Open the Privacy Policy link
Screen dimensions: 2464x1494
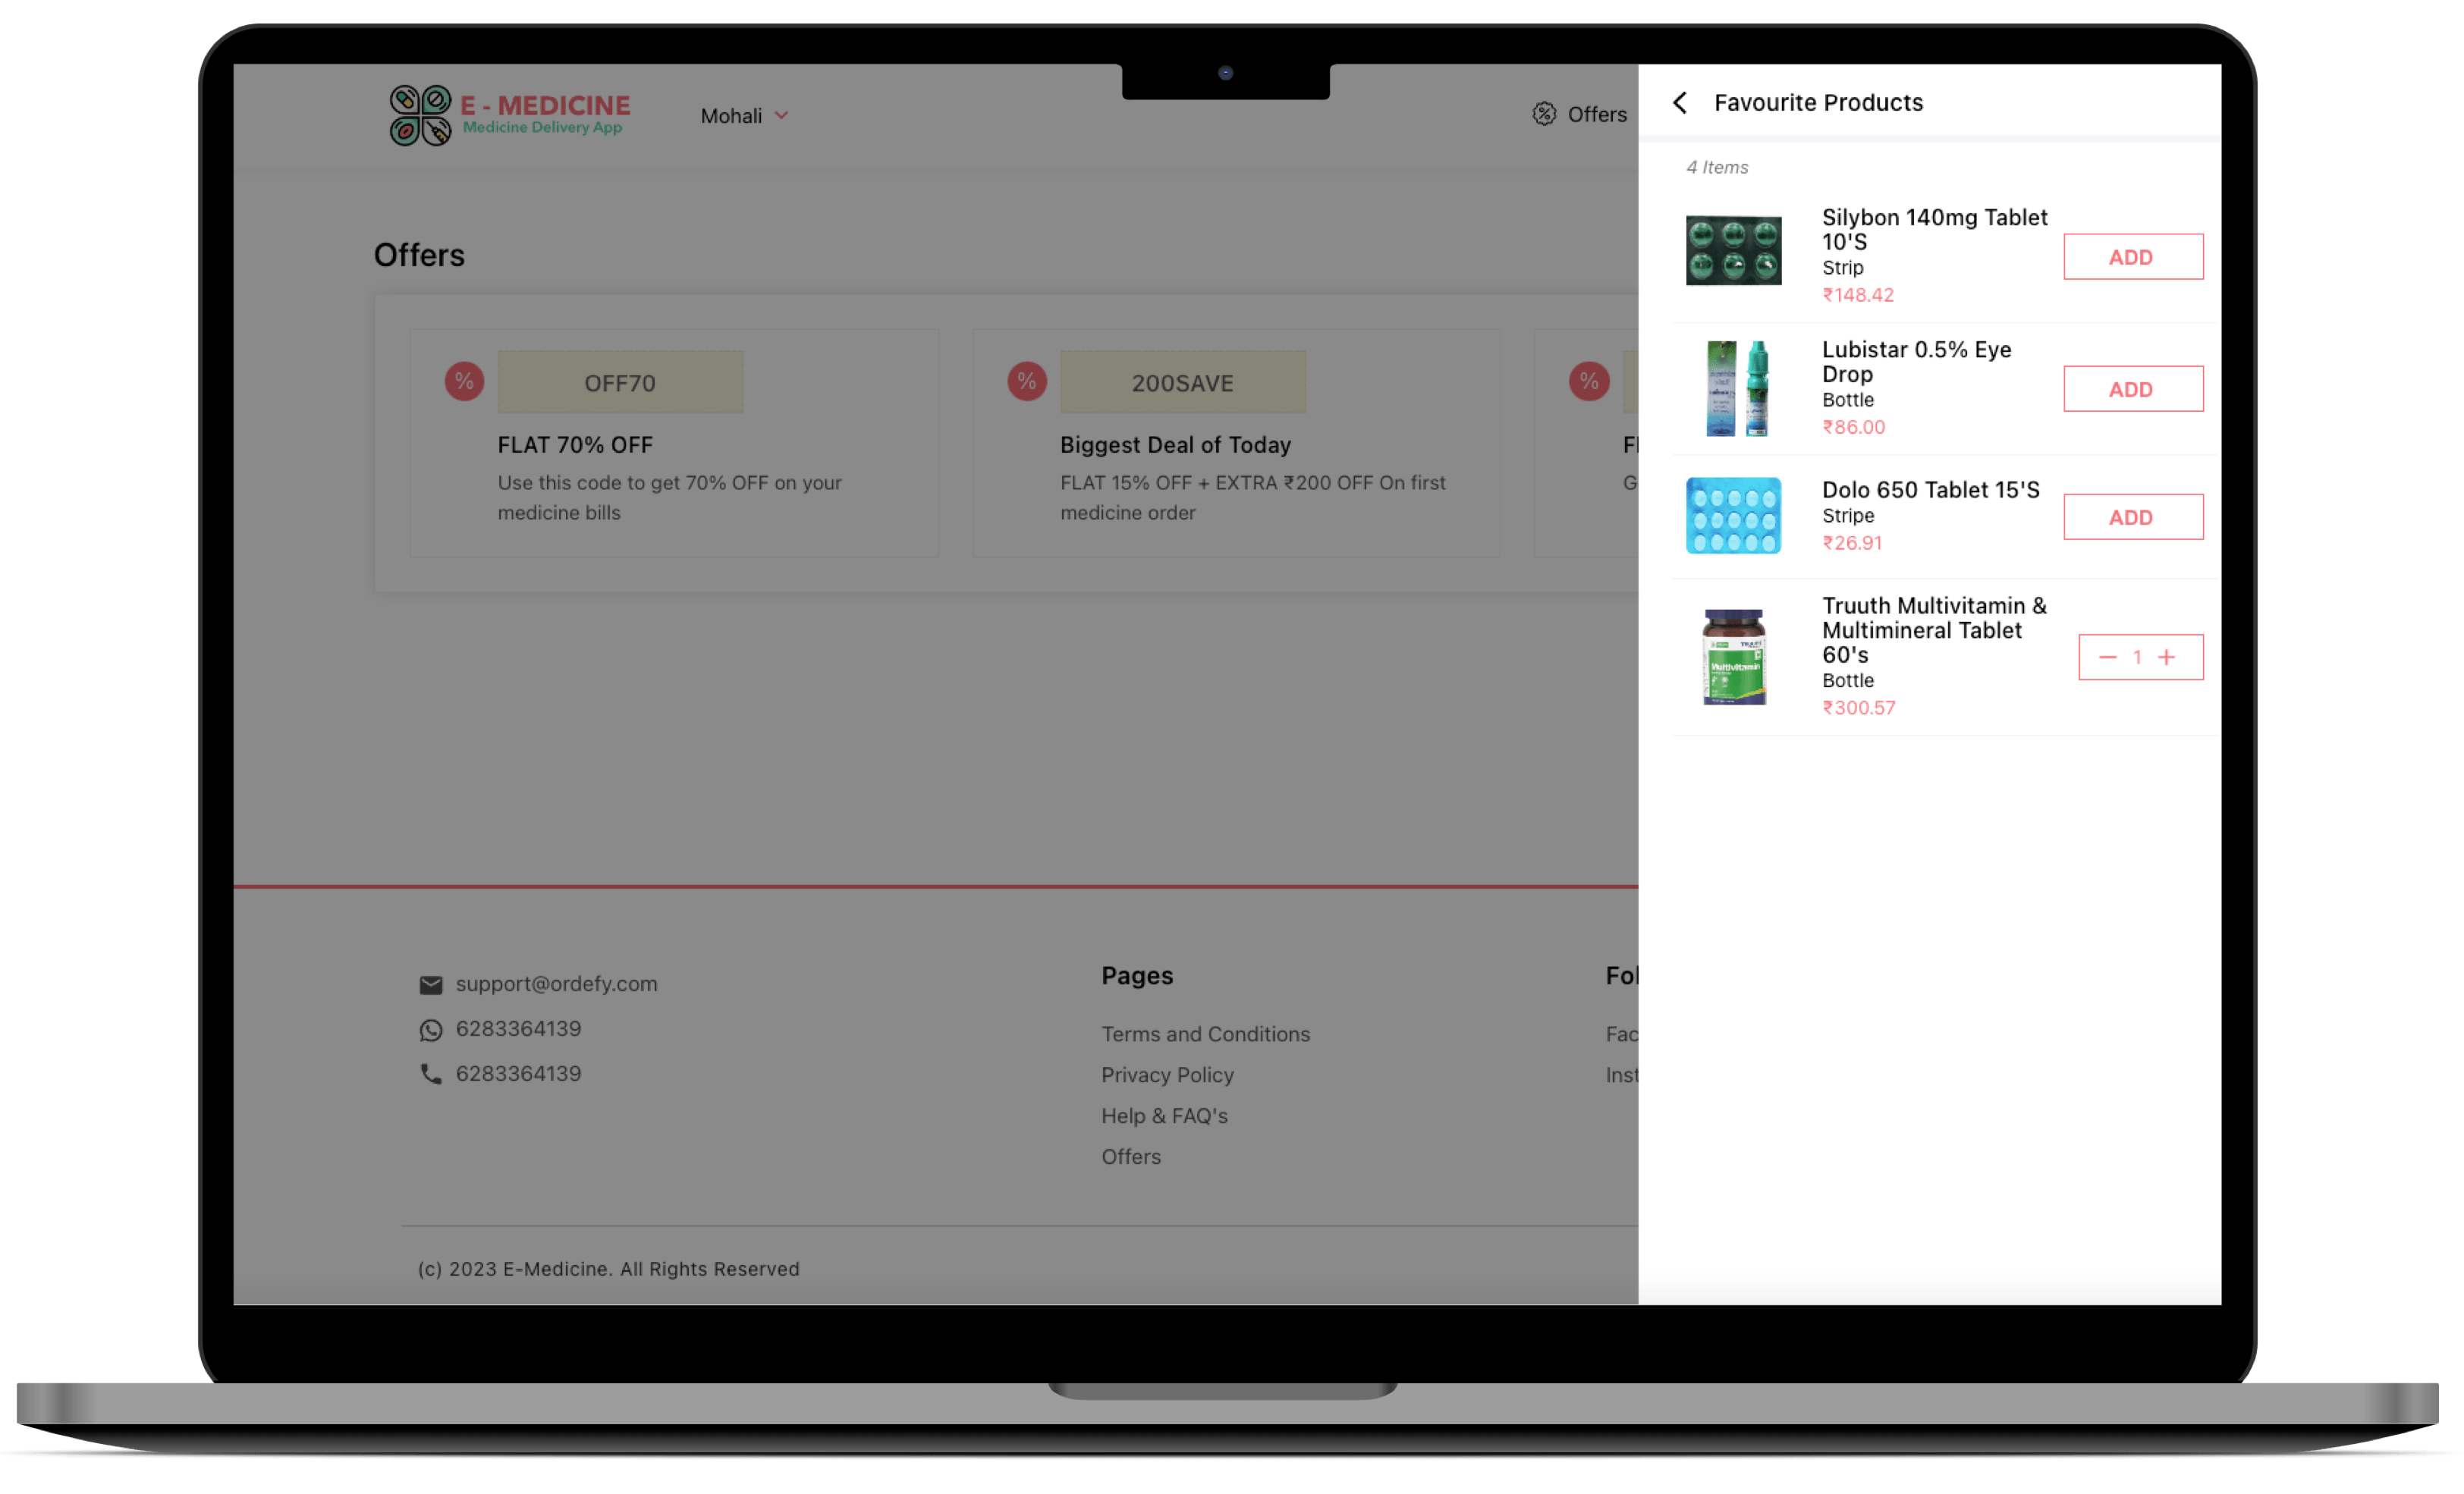[1167, 1075]
